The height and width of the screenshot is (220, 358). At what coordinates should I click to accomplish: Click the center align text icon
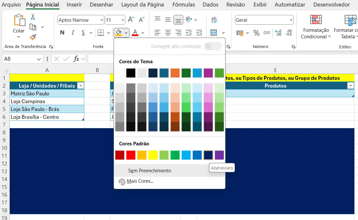pyautogui.click(x=168, y=33)
